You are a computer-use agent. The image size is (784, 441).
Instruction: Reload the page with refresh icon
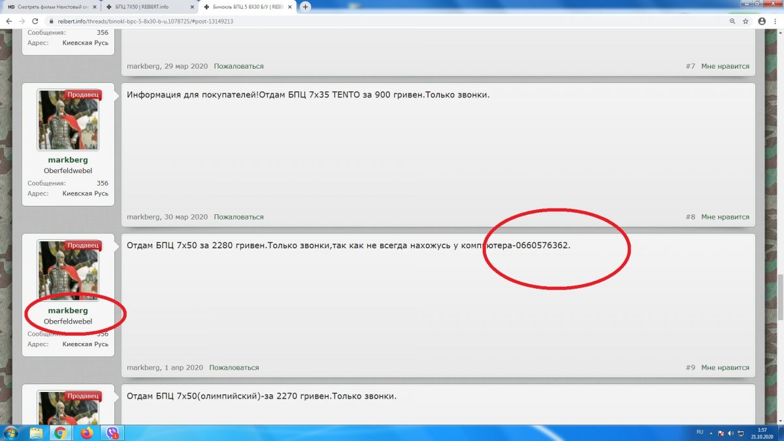(35, 21)
